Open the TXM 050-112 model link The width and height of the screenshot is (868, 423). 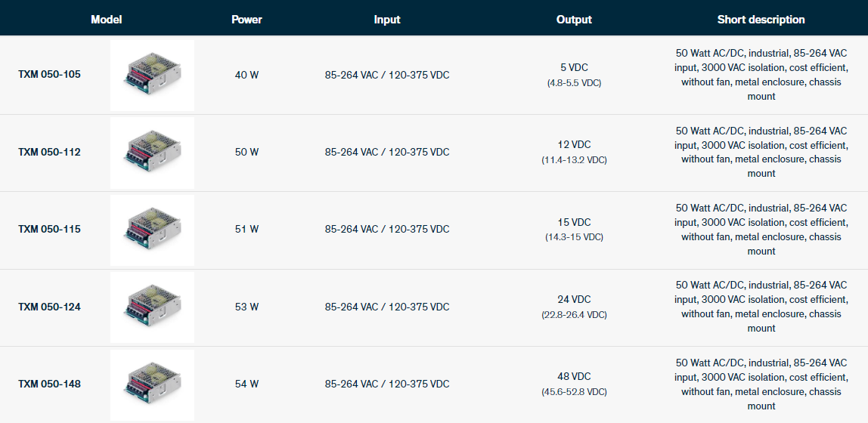(x=50, y=152)
